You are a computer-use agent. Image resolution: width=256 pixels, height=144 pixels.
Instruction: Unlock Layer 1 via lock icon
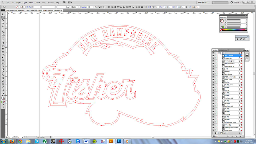pyautogui.click(x=215, y=133)
